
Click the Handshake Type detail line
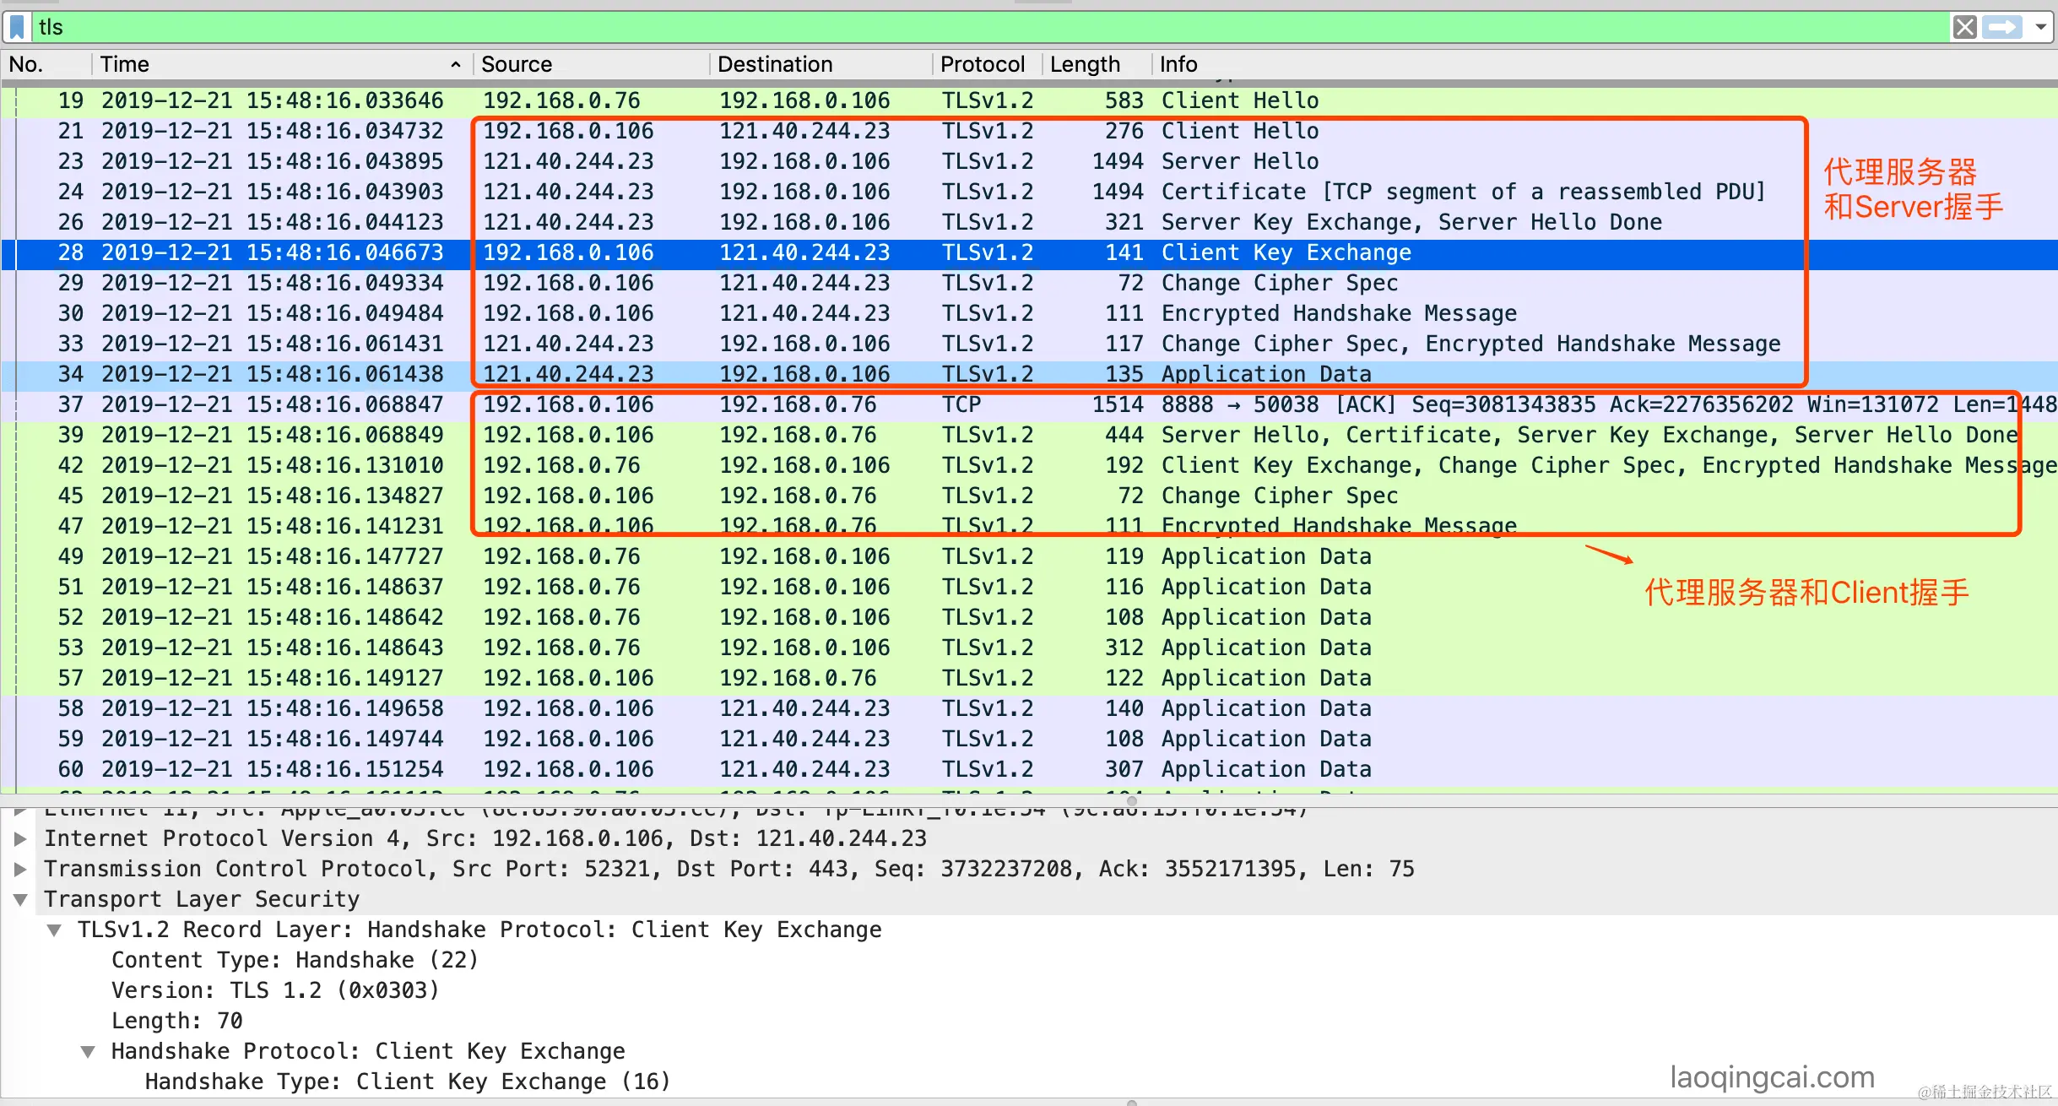[407, 1082]
